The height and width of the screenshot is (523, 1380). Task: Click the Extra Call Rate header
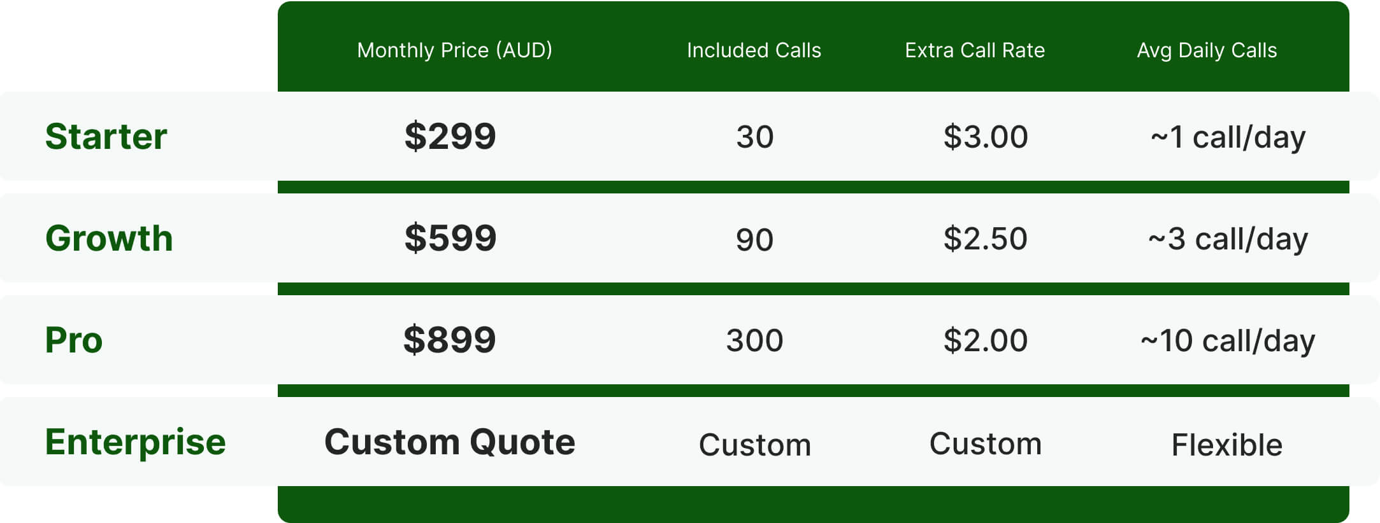click(975, 50)
